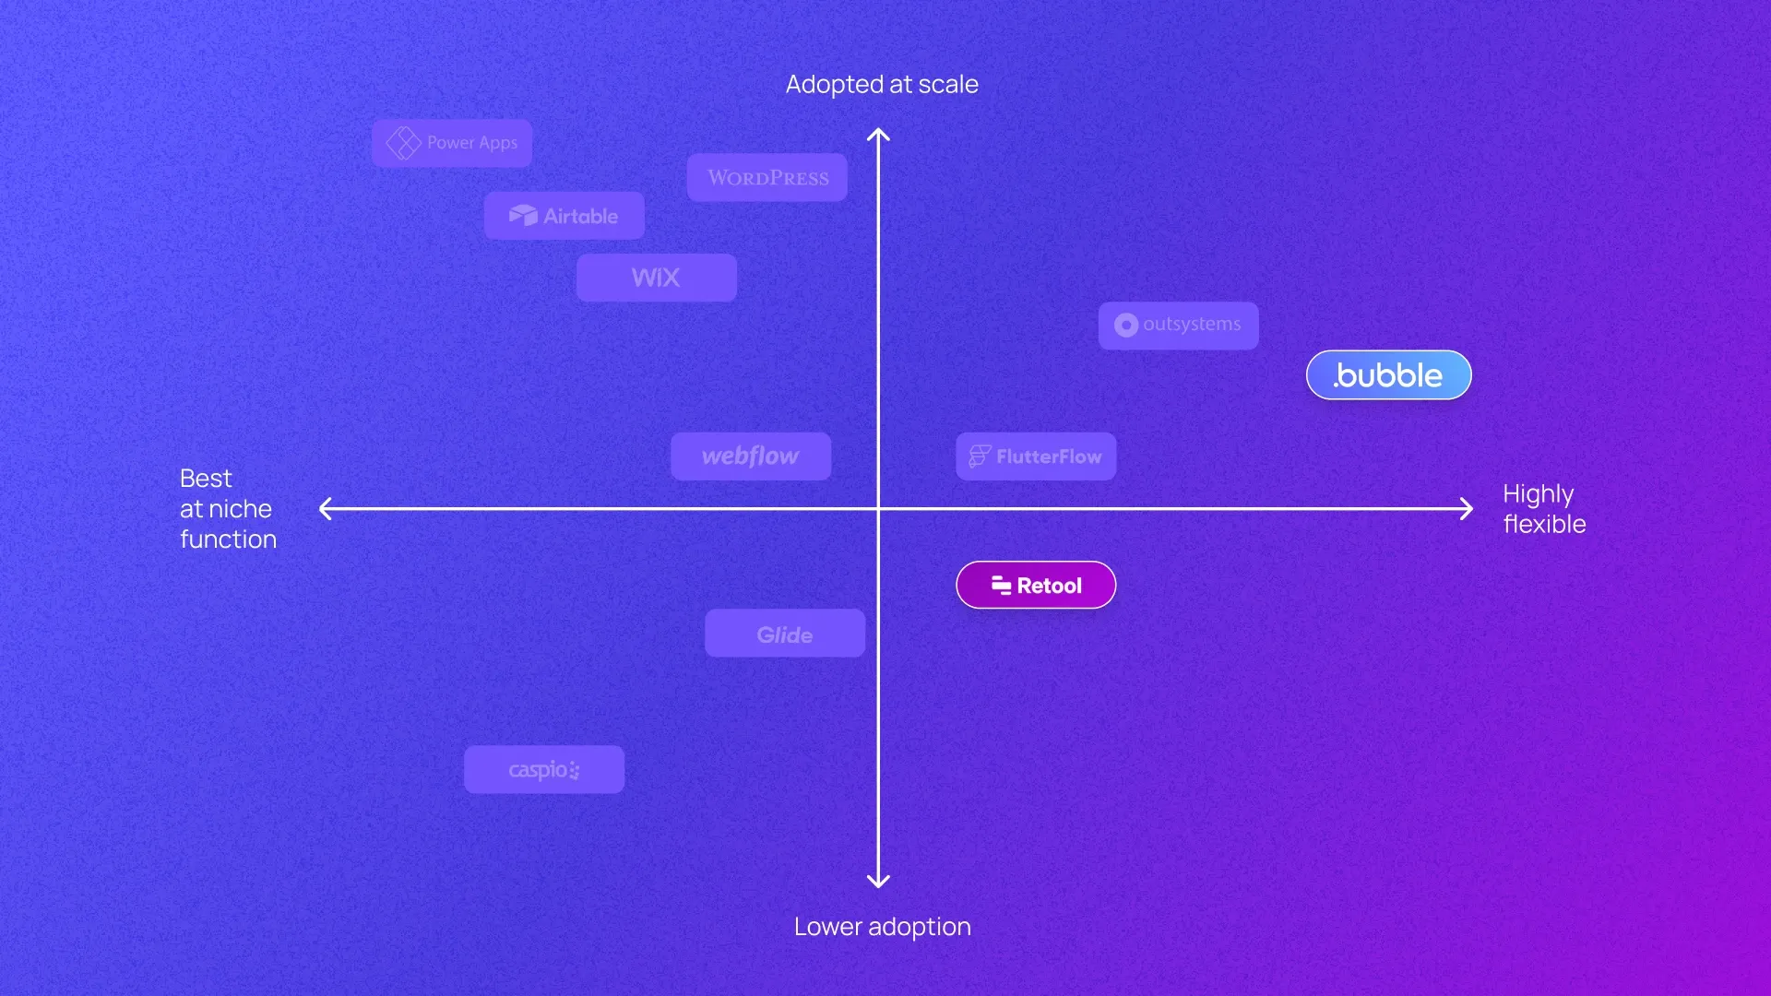Click the Bubble icon
The width and height of the screenshot is (1771, 996).
pos(1388,373)
